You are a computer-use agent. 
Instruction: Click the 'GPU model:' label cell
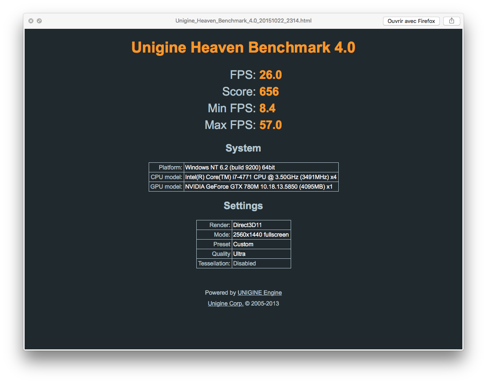click(167, 187)
